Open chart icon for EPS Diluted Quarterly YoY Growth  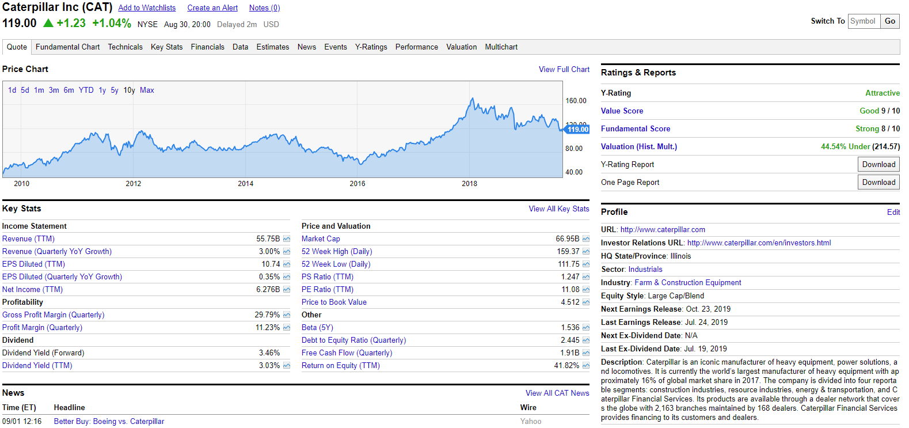click(x=287, y=277)
